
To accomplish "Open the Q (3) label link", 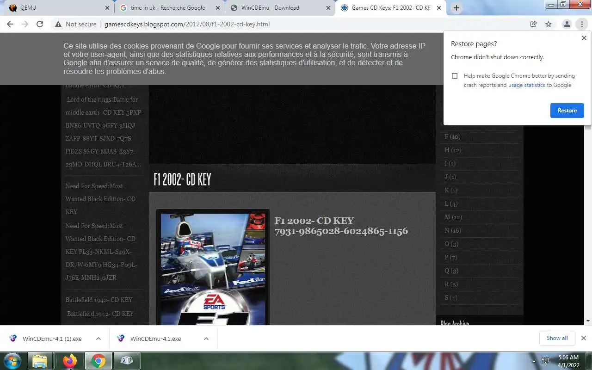I will tap(451, 271).
